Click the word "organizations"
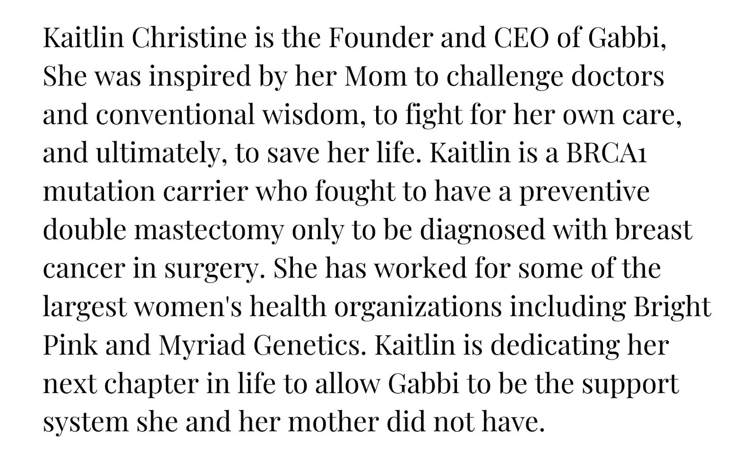 click(x=418, y=308)
